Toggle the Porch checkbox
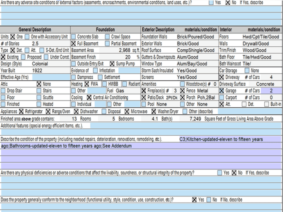Viewport: 283px width, 212px height. pyautogui.click(x=183, y=98)
